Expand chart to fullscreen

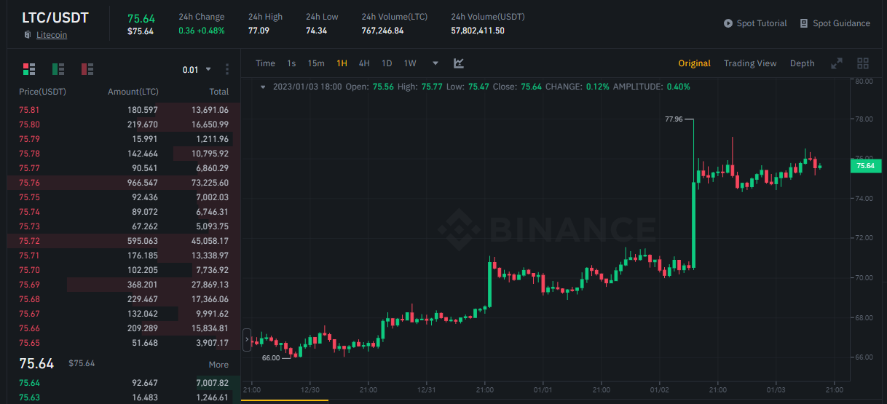(x=837, y=63)
